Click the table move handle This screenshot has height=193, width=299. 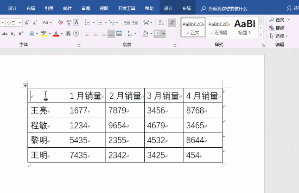[25, 85]
